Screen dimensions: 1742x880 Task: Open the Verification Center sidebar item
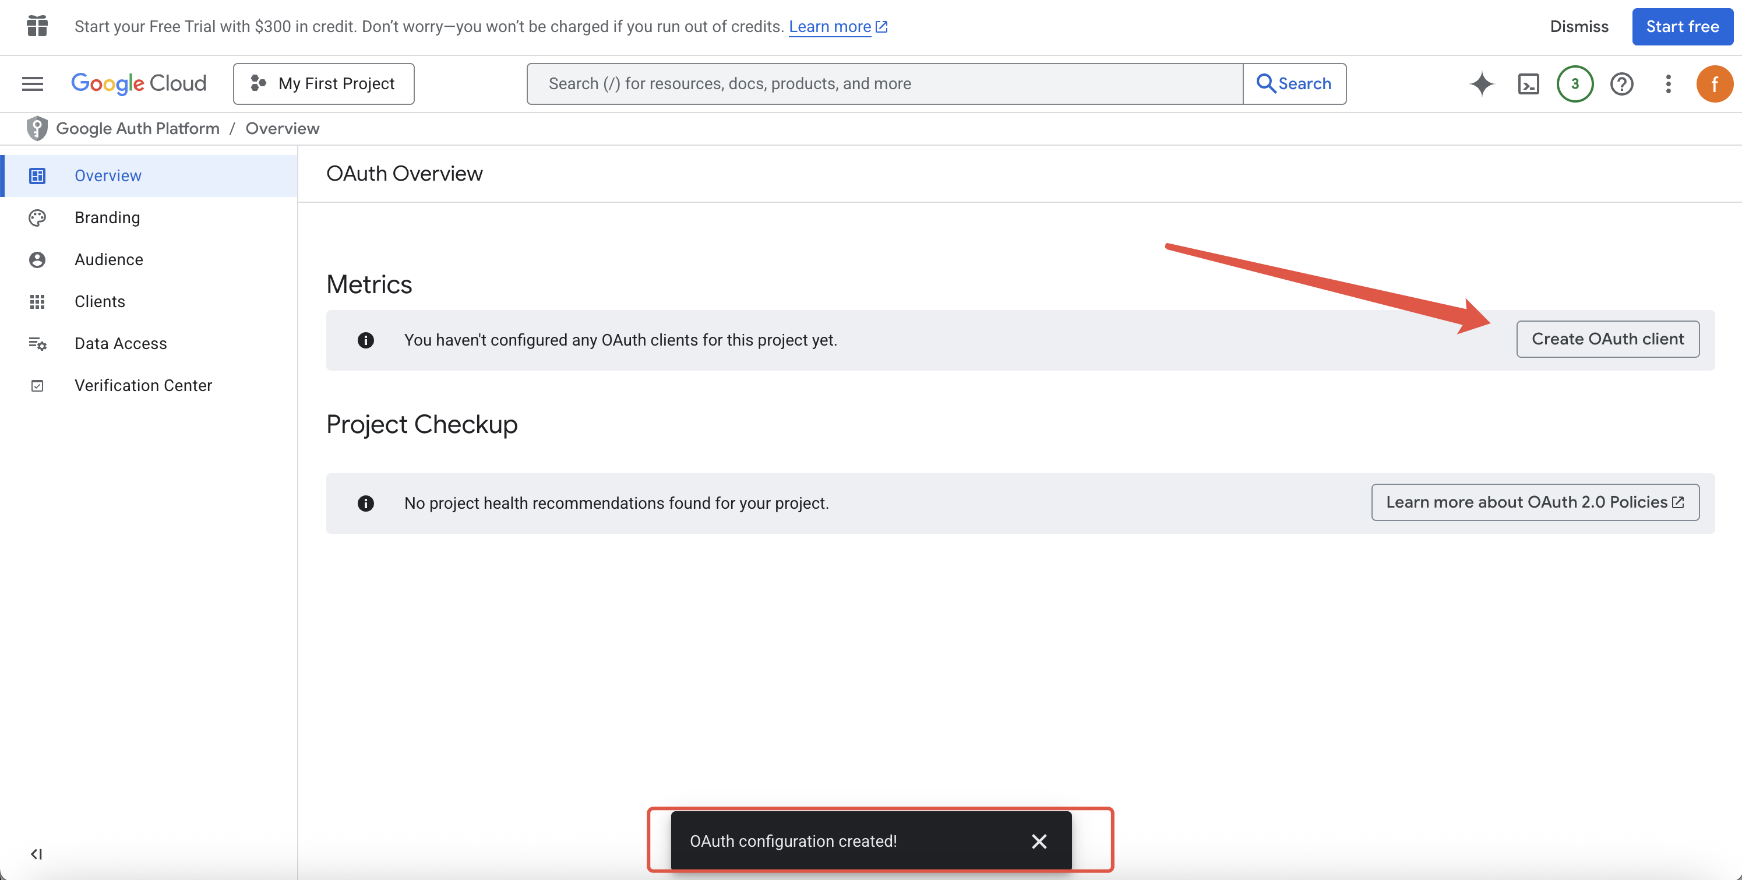tap(149, 386)
